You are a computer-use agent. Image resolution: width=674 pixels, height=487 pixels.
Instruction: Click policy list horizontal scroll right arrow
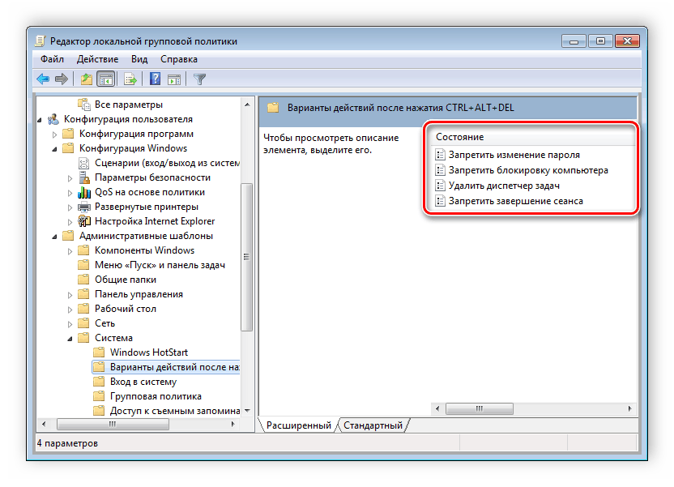(x=629, y=408)
